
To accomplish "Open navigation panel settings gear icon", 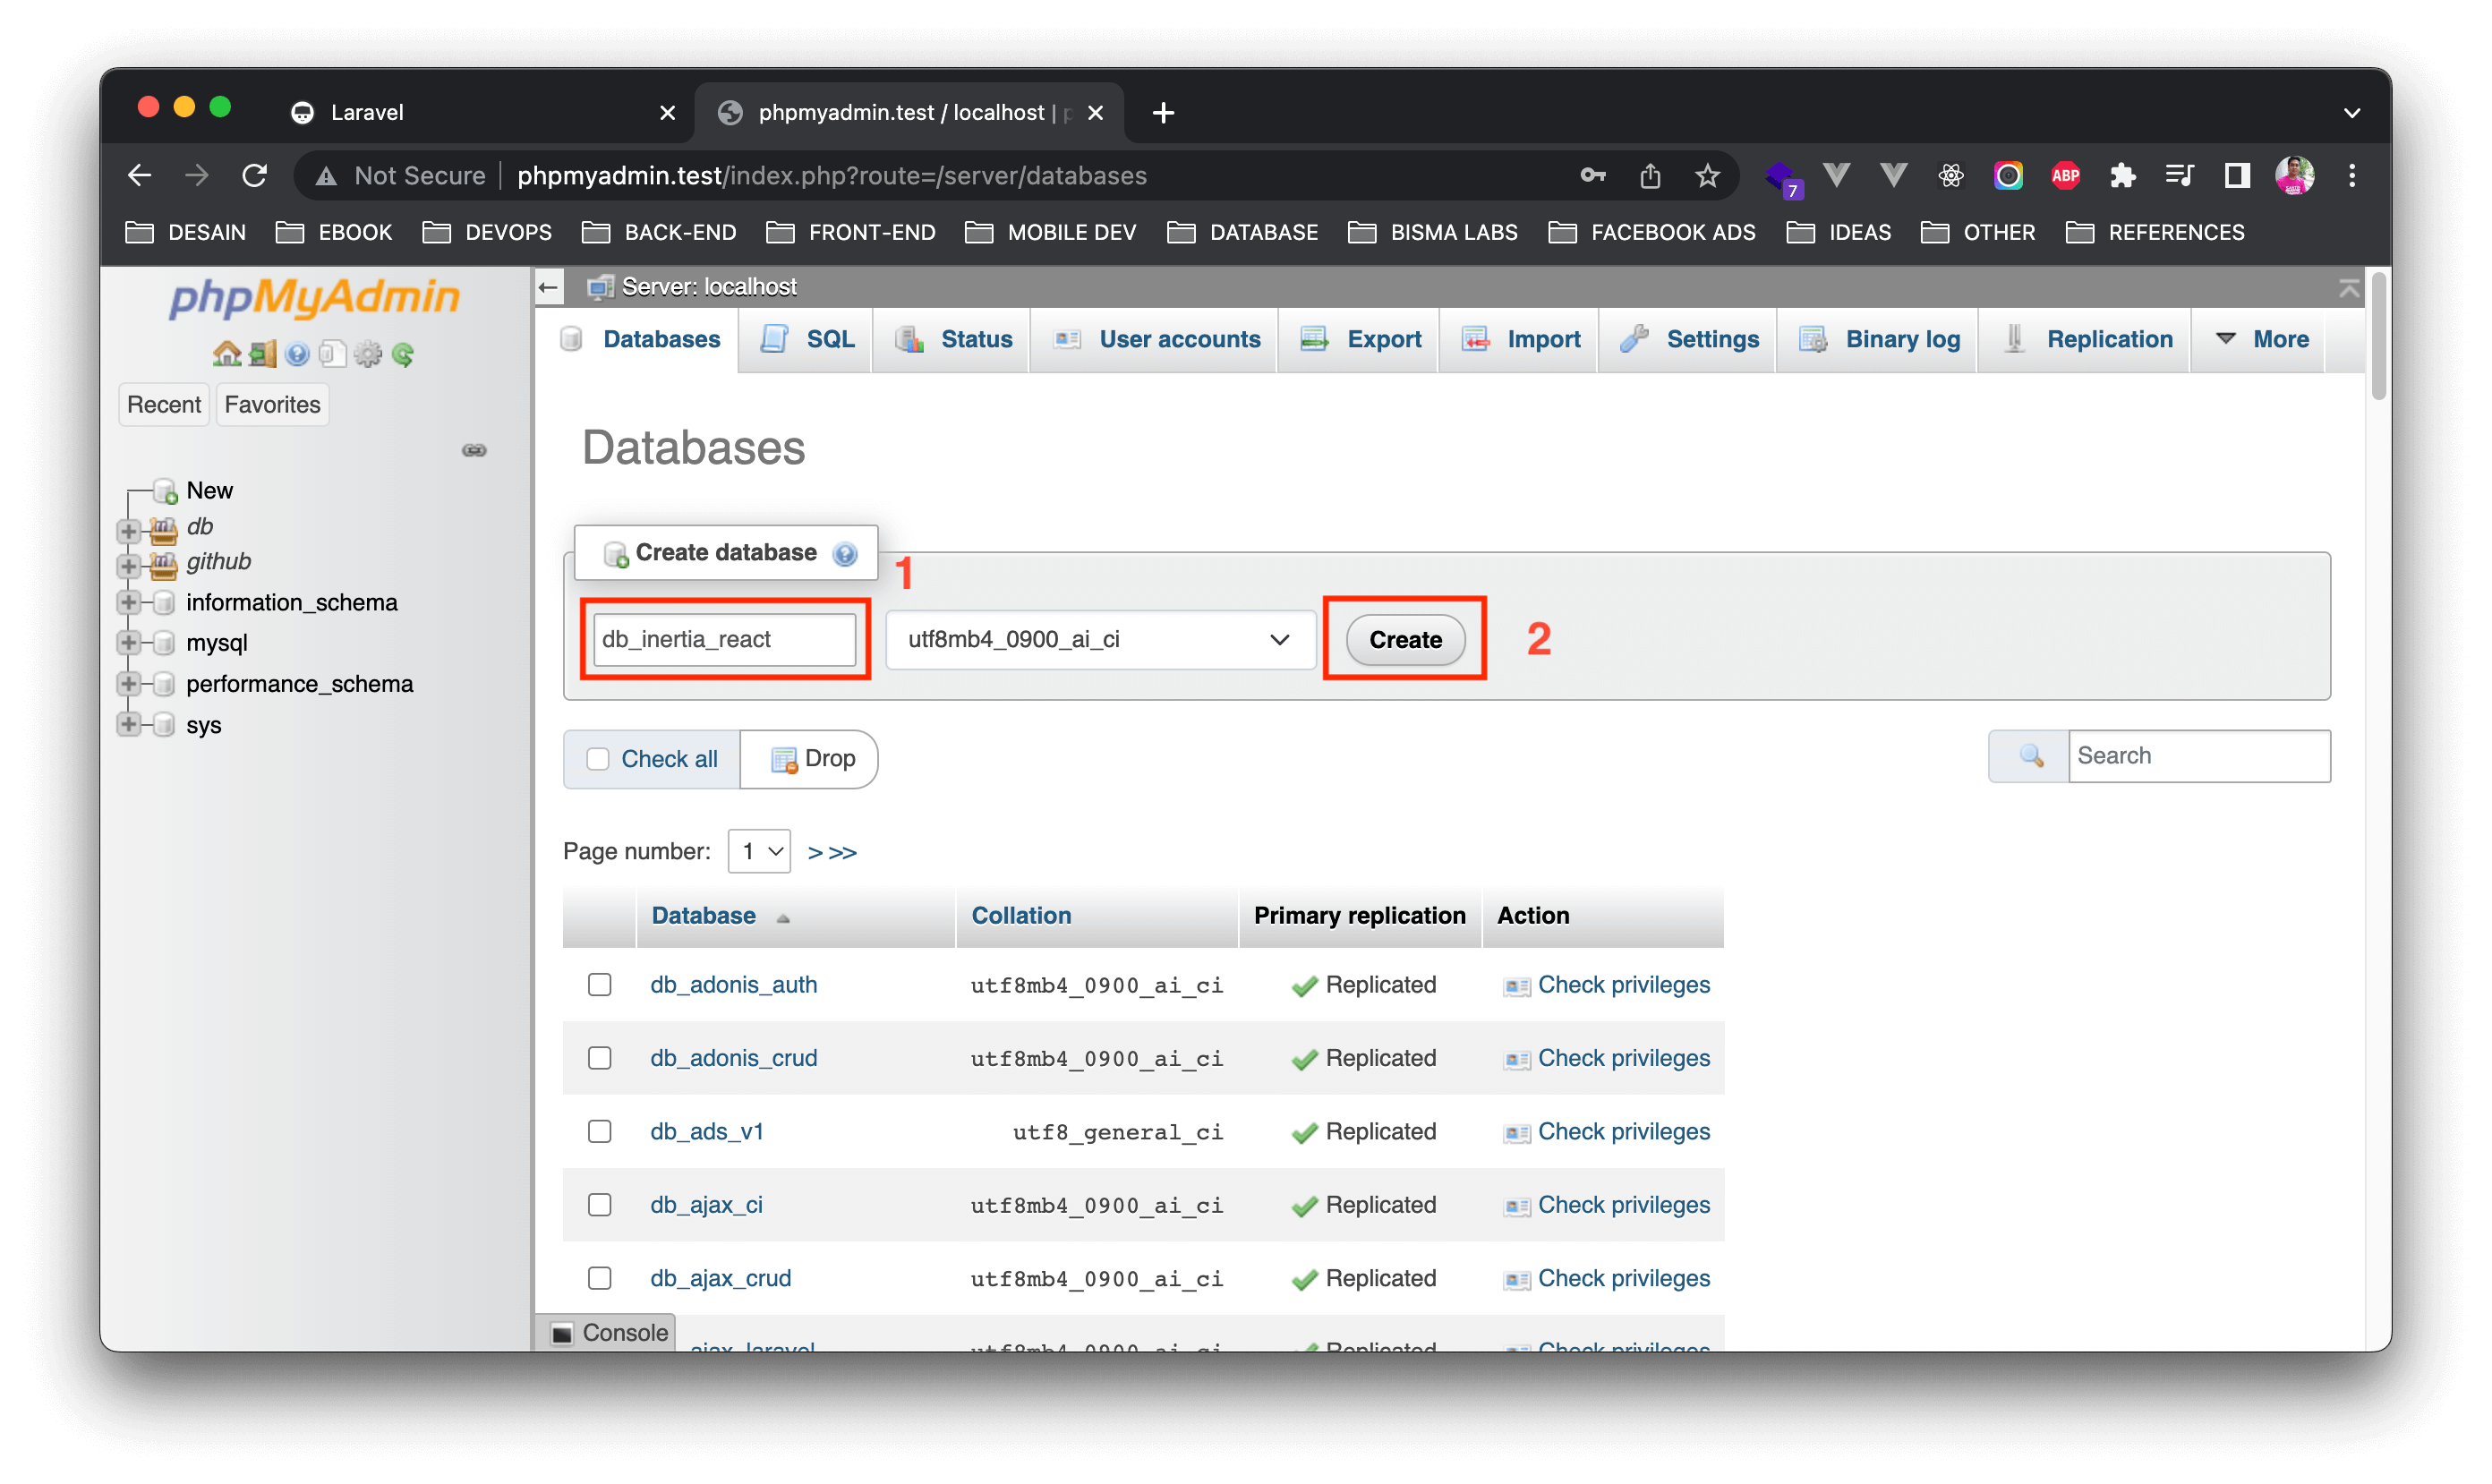I will [368, 354].
